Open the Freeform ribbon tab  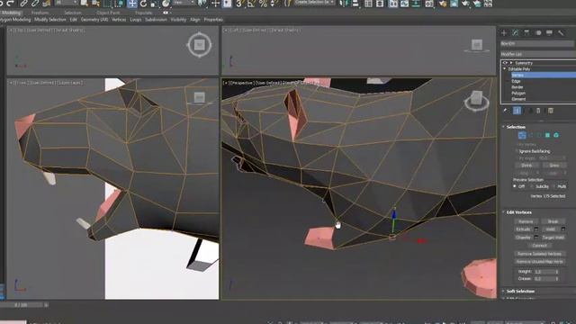[x=40, y=13]
